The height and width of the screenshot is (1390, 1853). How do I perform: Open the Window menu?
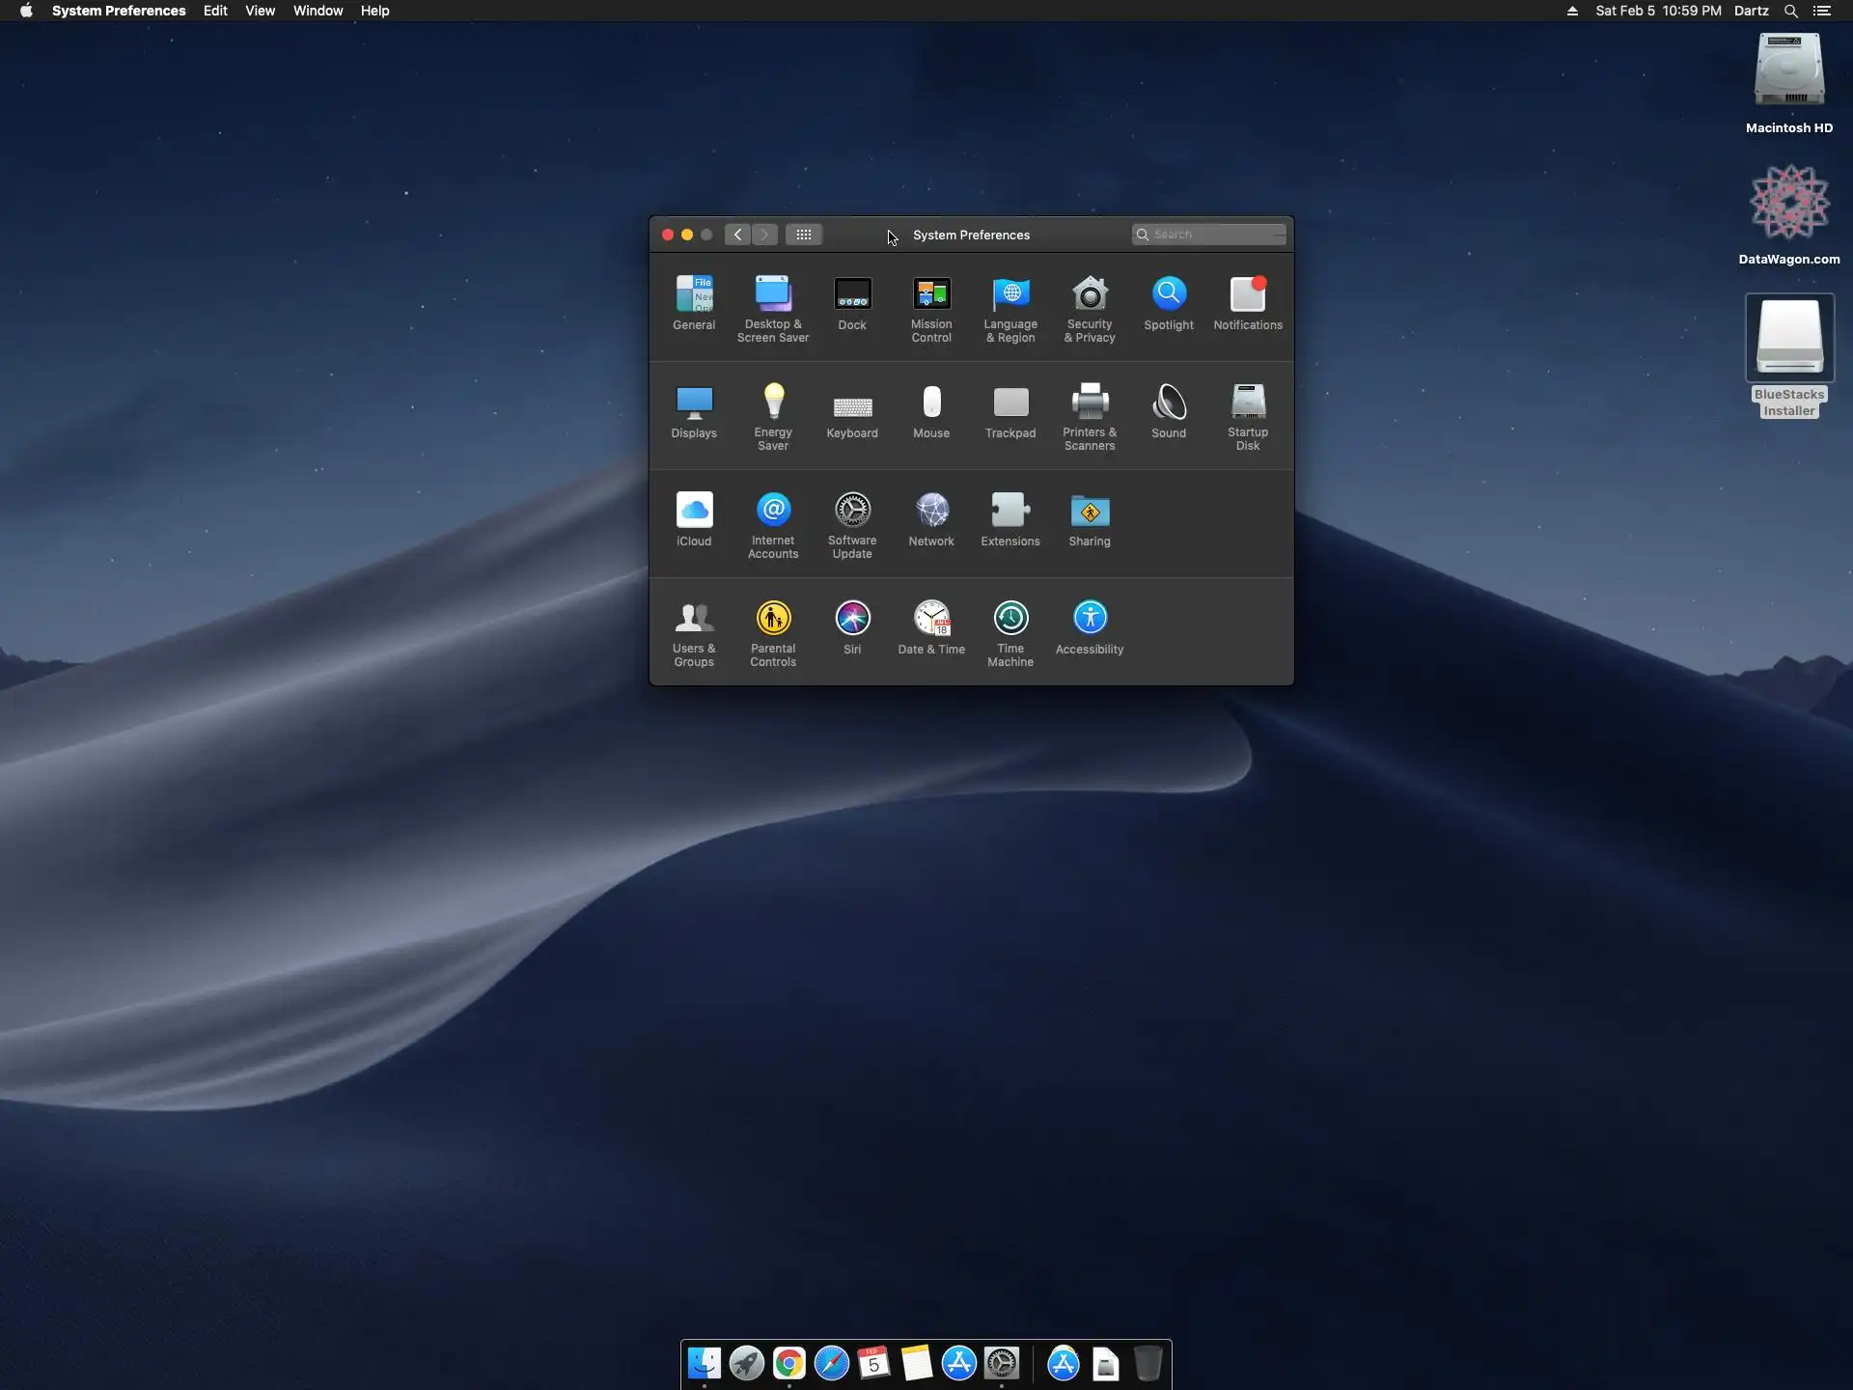pyautogui.click(x=318, y=11)
